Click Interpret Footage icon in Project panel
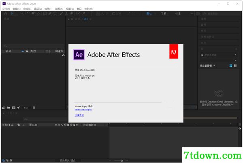 tap(4, 108)
